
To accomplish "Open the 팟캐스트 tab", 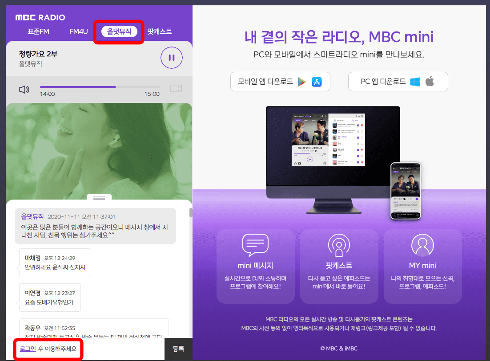I will pos(159,31).
